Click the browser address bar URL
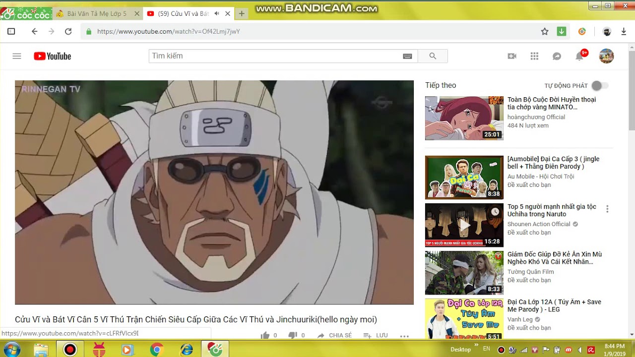The image size is (635, 357). coord(169,31)
